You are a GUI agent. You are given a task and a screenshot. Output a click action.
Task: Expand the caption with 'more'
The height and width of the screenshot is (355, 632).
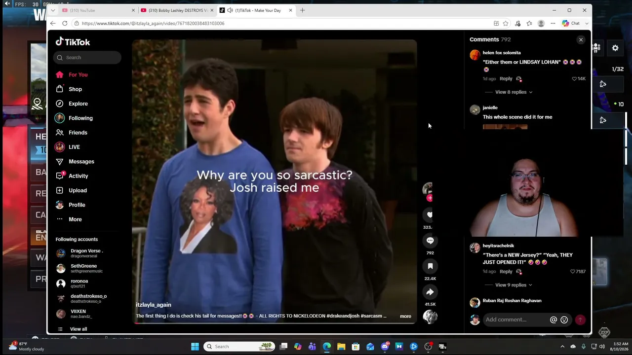(405, 316)
